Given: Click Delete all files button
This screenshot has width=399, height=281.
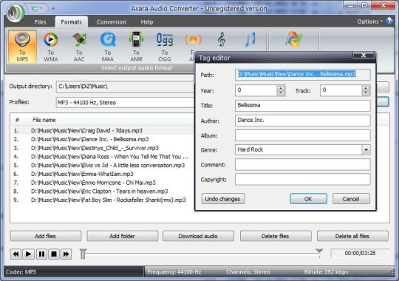Looking at the screenshot, I should pyautogui.click(x=352, y=236).
